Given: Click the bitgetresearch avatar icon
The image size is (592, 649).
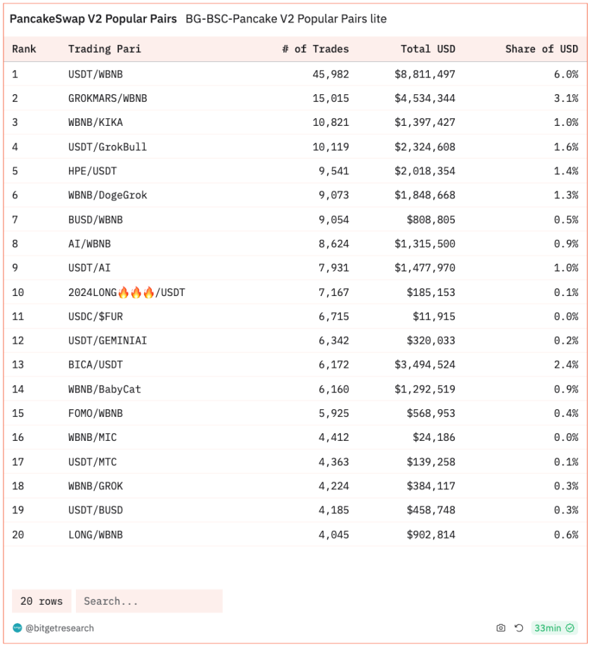Looking at the screenshot, I should tap(18, 628).
